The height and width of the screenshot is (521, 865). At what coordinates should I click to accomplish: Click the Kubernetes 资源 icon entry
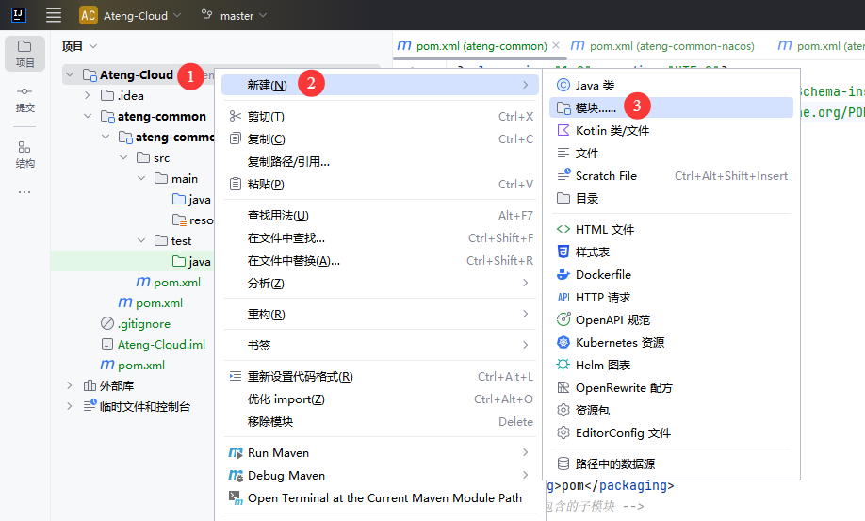pos(563,342)
